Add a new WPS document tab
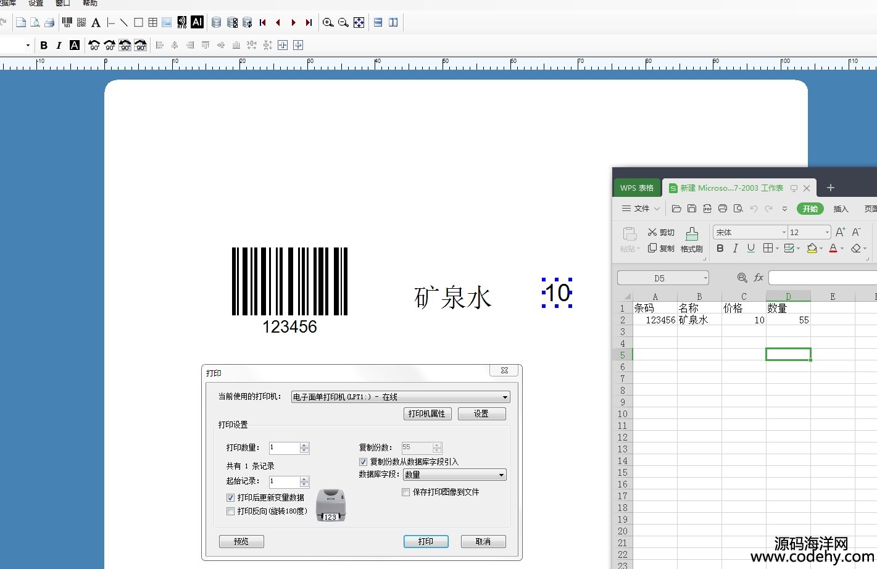 [x=830, y=188]
